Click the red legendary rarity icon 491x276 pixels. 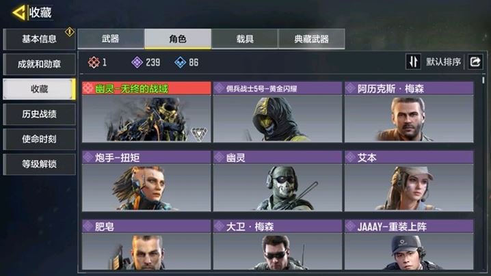94,62
